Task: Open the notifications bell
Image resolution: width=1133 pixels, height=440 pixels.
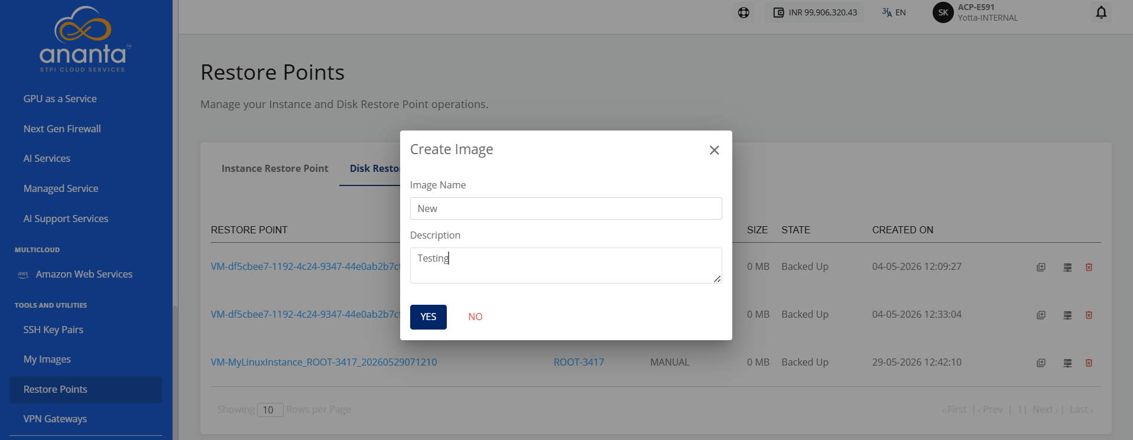Action: coord(1101,12)
